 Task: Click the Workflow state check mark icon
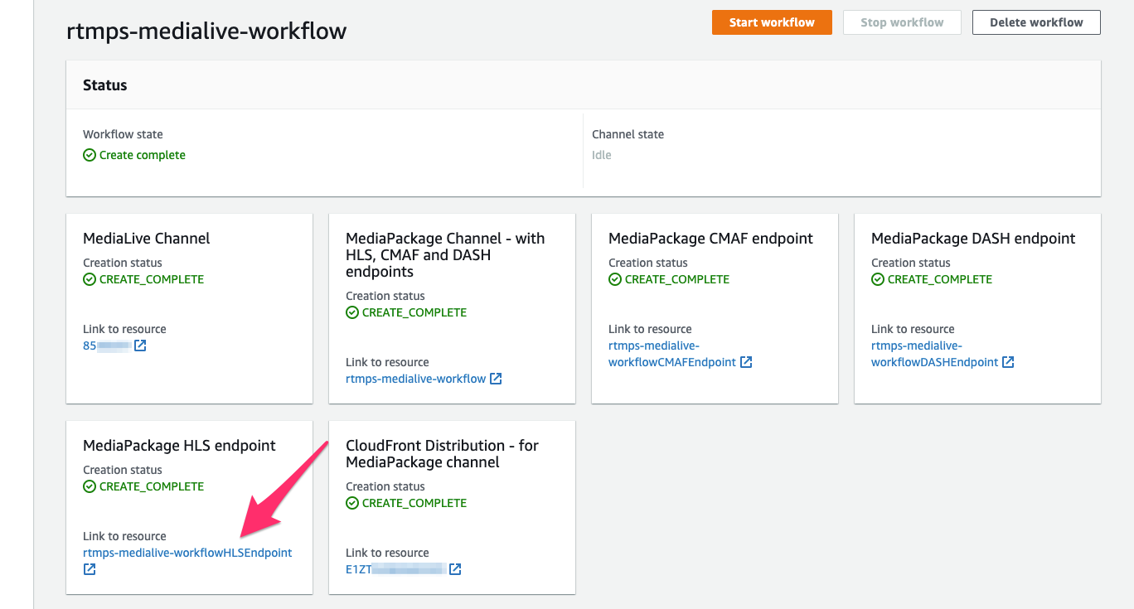click(x=90, y=155)
